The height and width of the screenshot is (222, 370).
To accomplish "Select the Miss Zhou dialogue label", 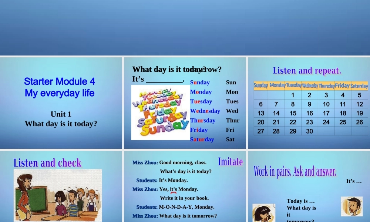I will 145,162.
